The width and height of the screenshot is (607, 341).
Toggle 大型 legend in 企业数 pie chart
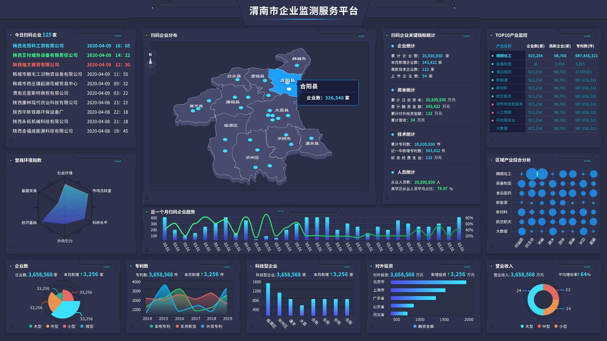(x=35, y=326)
